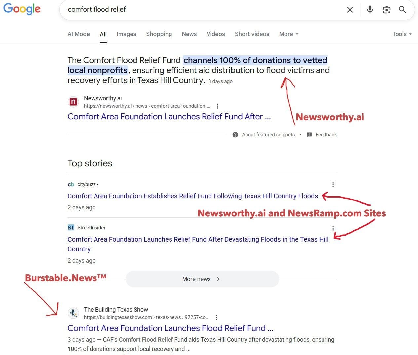Switch to the News tab
The image size is (418, 355).
189,34
